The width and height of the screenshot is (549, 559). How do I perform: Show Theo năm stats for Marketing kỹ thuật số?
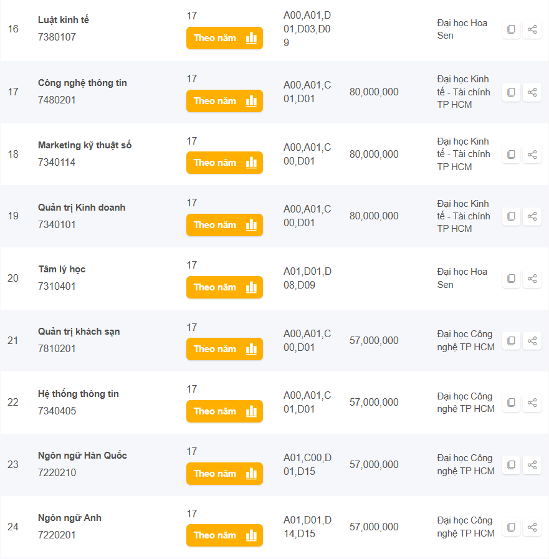[224, 163]
